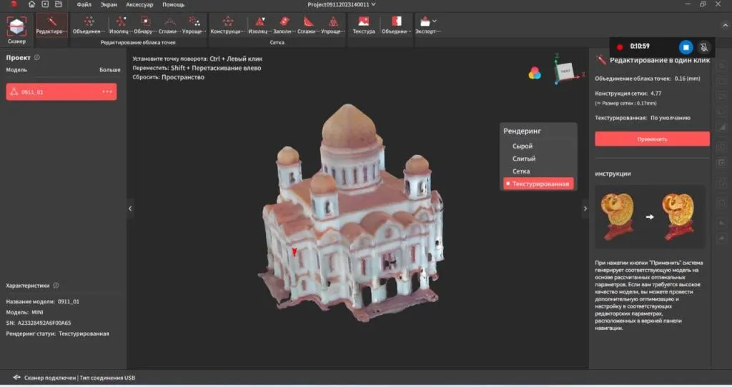Select the Сырой rendering mode
Screen dimensions: 732x387
pyautogui.click(x=523, y=146)
